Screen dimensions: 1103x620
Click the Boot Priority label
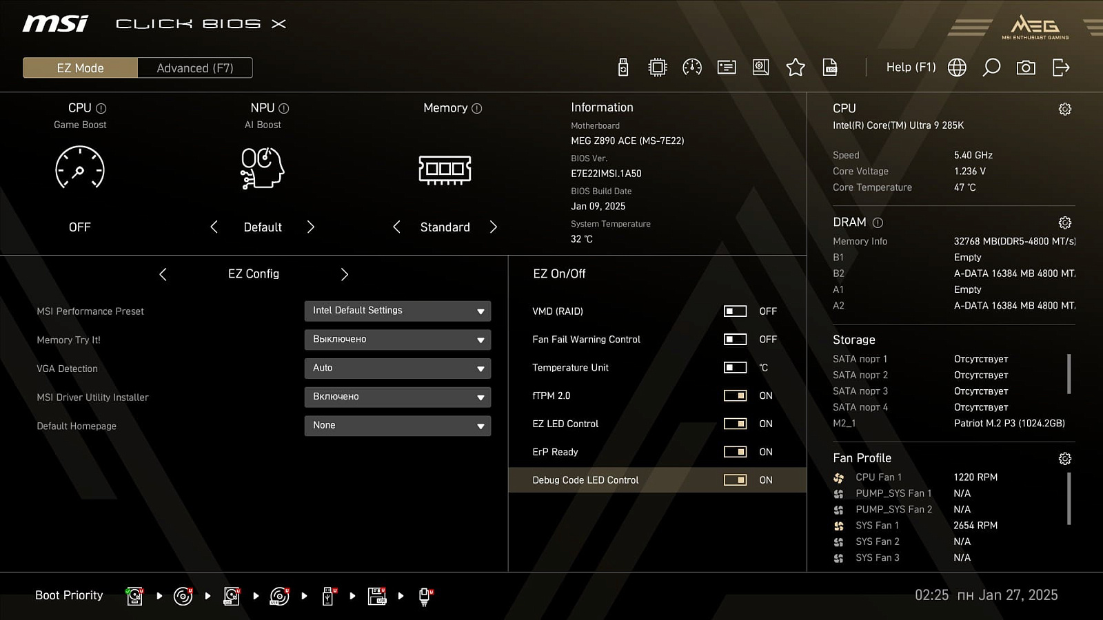pos(69,595)
